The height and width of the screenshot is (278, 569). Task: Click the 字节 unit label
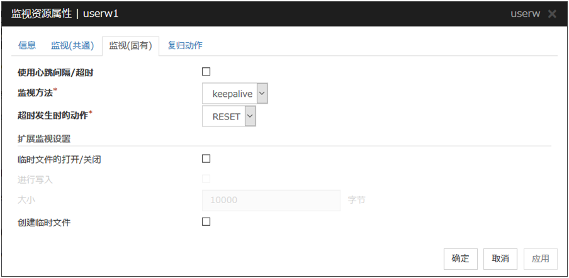(356, 201)
